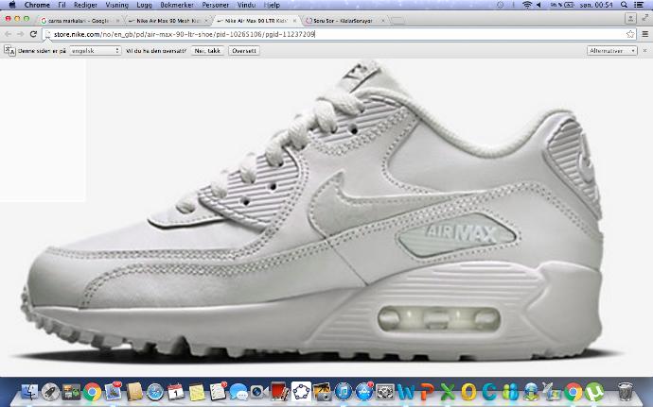
Task: Expand the Alternativer dropdown
Action: click(611, 51)
